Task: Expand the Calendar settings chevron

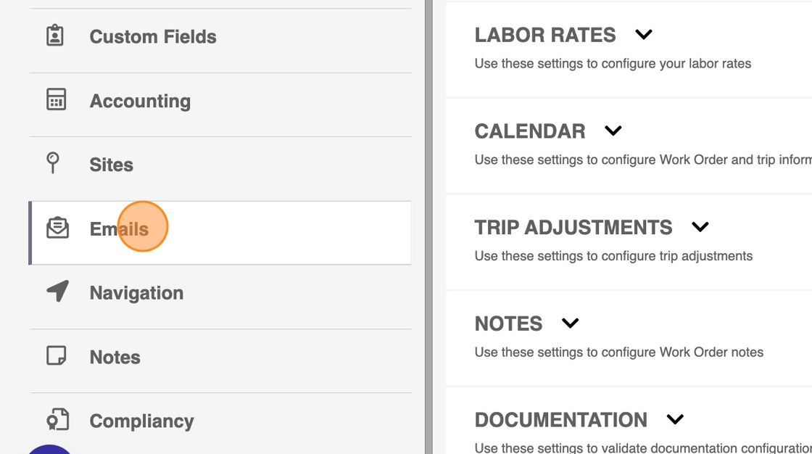Action: pos(613,131)
